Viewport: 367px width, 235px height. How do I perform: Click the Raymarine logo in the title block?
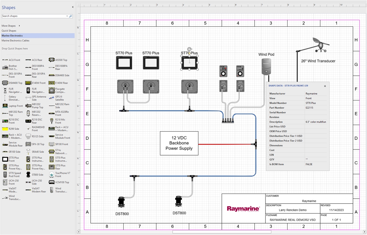coord(243,209)
